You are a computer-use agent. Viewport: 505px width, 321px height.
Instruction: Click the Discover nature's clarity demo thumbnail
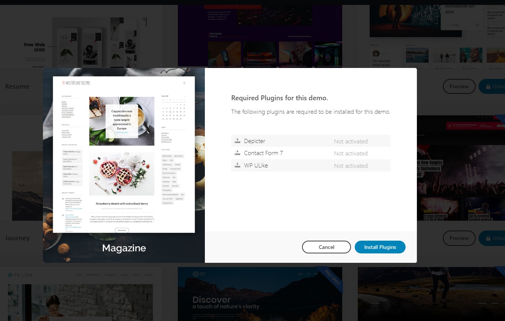pos(260,294)
